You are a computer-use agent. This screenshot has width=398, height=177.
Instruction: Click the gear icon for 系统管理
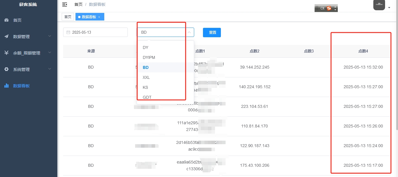tap(6, 69)
